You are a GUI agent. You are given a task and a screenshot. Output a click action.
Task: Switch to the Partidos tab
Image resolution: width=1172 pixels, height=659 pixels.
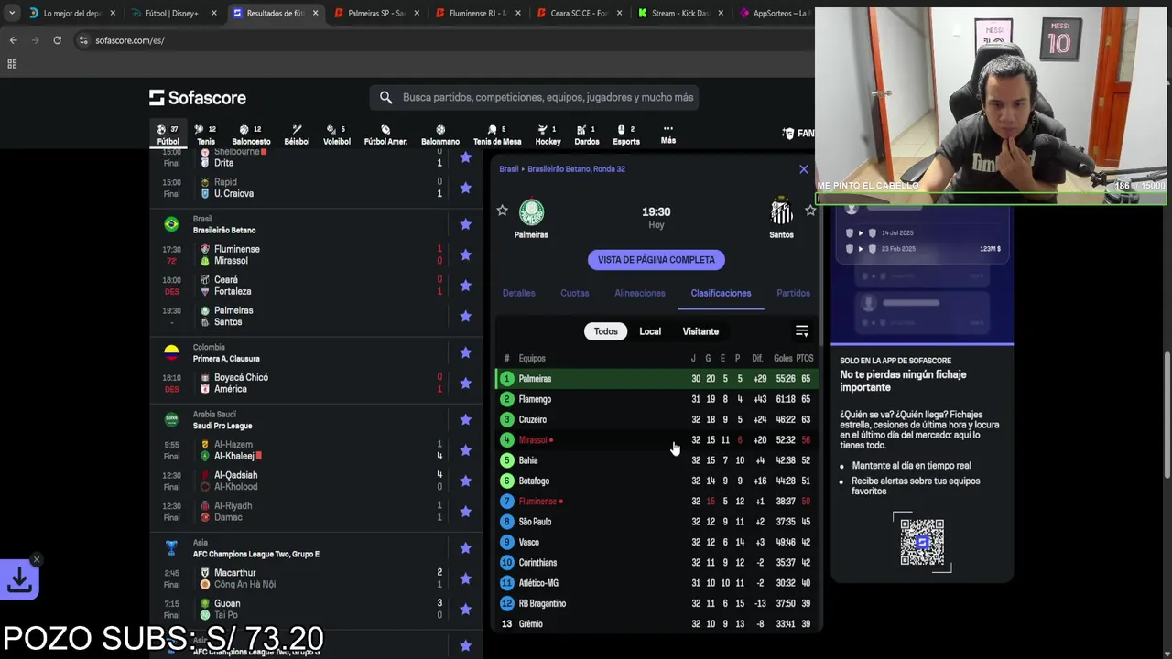[793, 293]
